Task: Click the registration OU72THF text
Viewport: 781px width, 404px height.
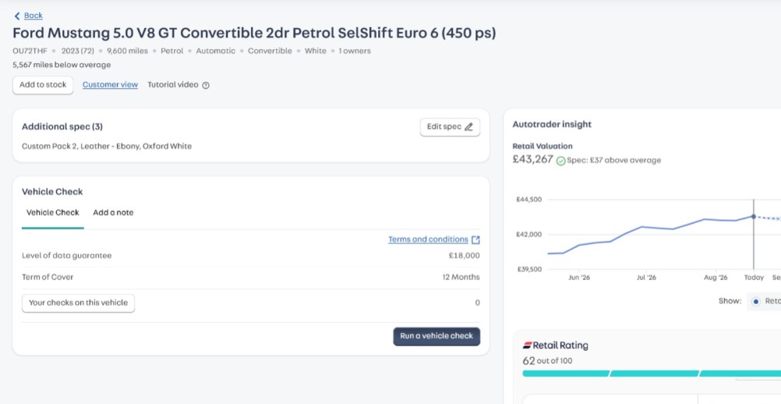Action: [30, 51]
